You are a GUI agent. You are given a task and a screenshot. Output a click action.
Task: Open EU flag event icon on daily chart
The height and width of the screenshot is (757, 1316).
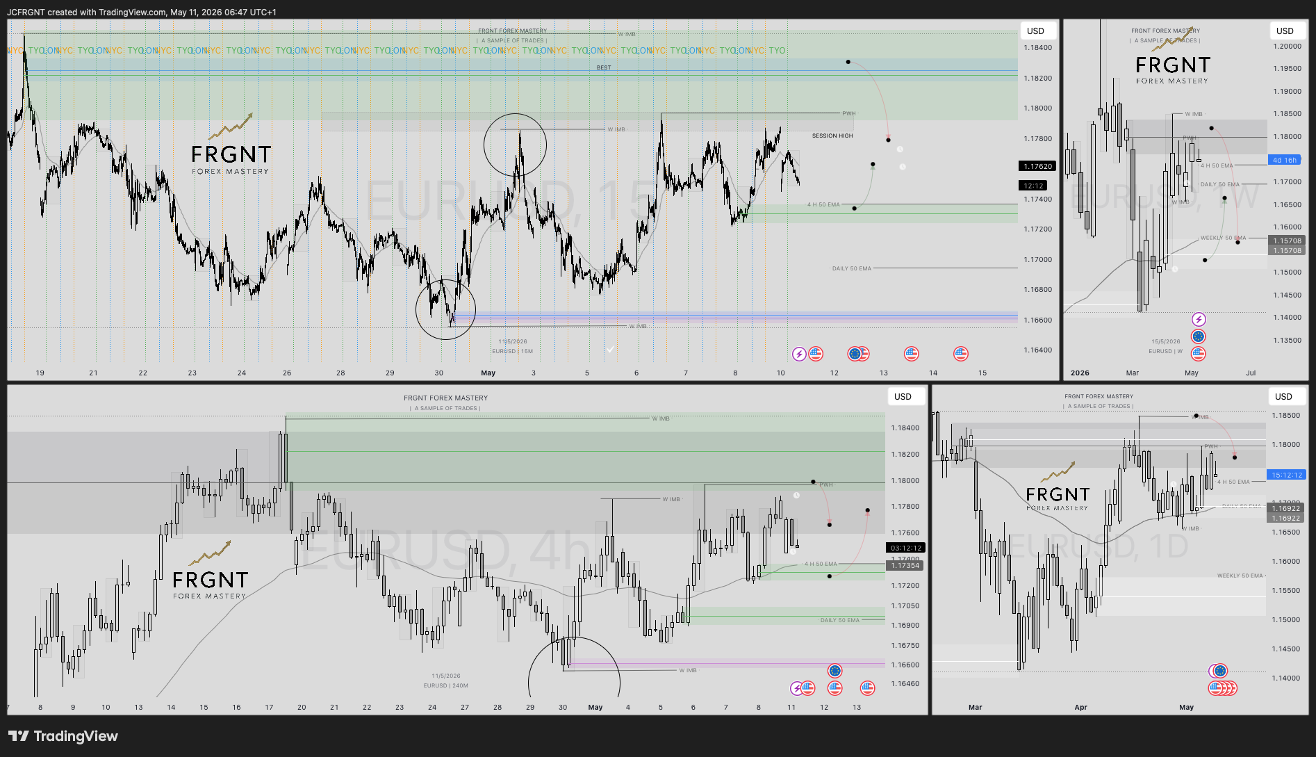tap(1220, 671)
